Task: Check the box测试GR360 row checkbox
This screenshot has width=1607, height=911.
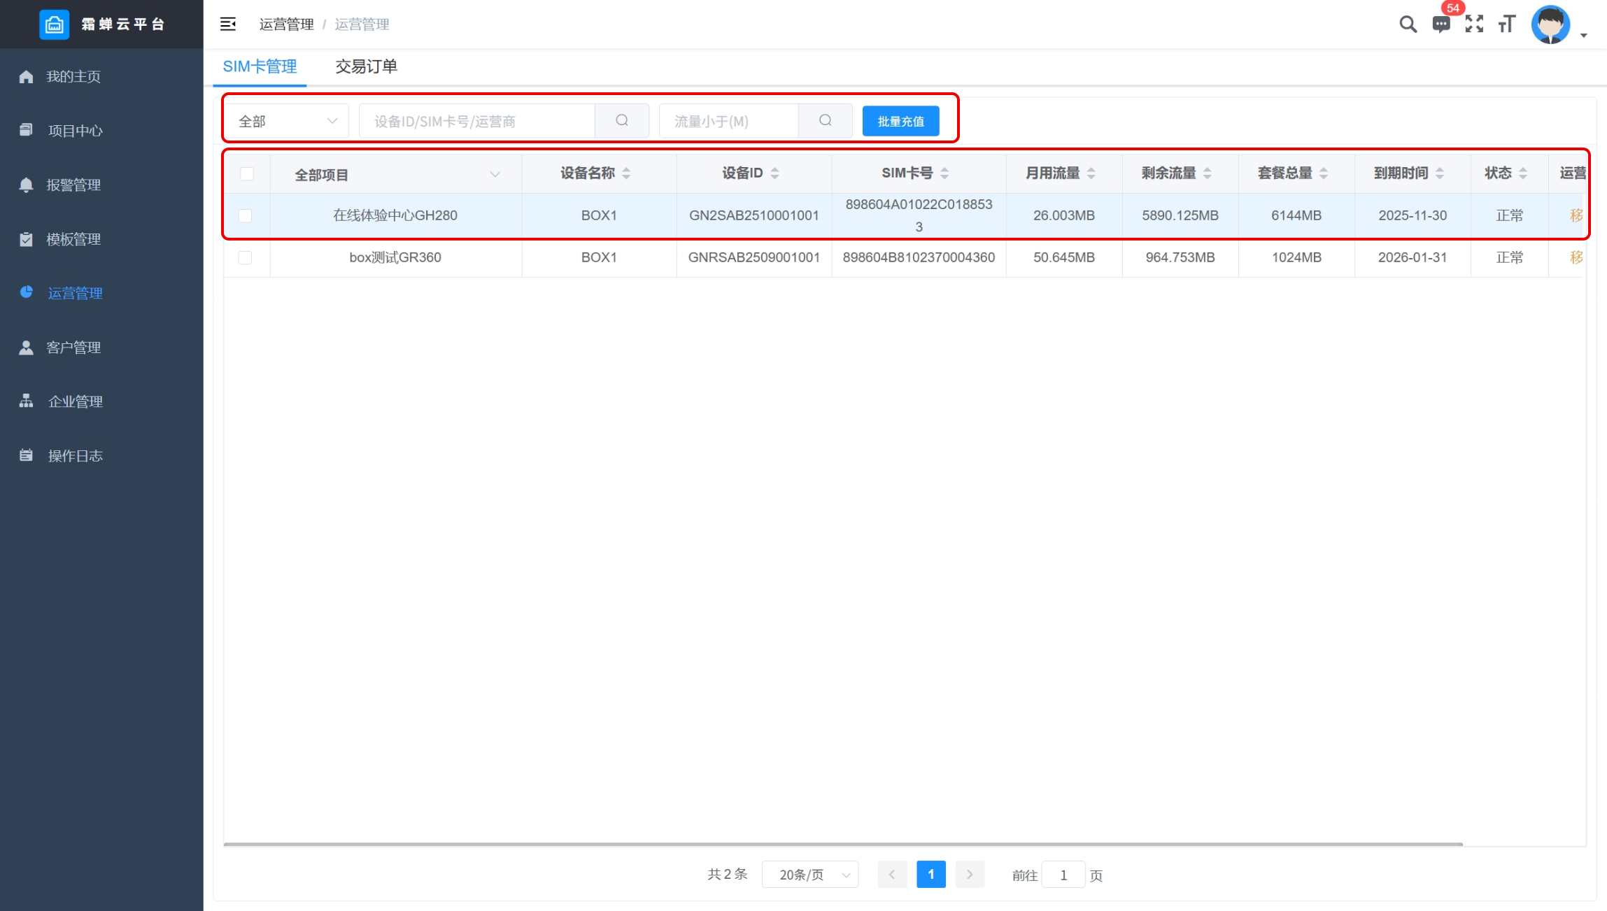Action: tap(245, 258)
